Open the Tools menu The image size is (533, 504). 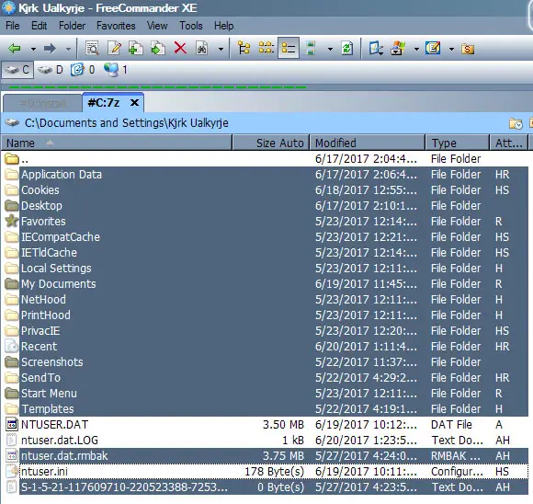pyautogui.click(x=191, y=26)
